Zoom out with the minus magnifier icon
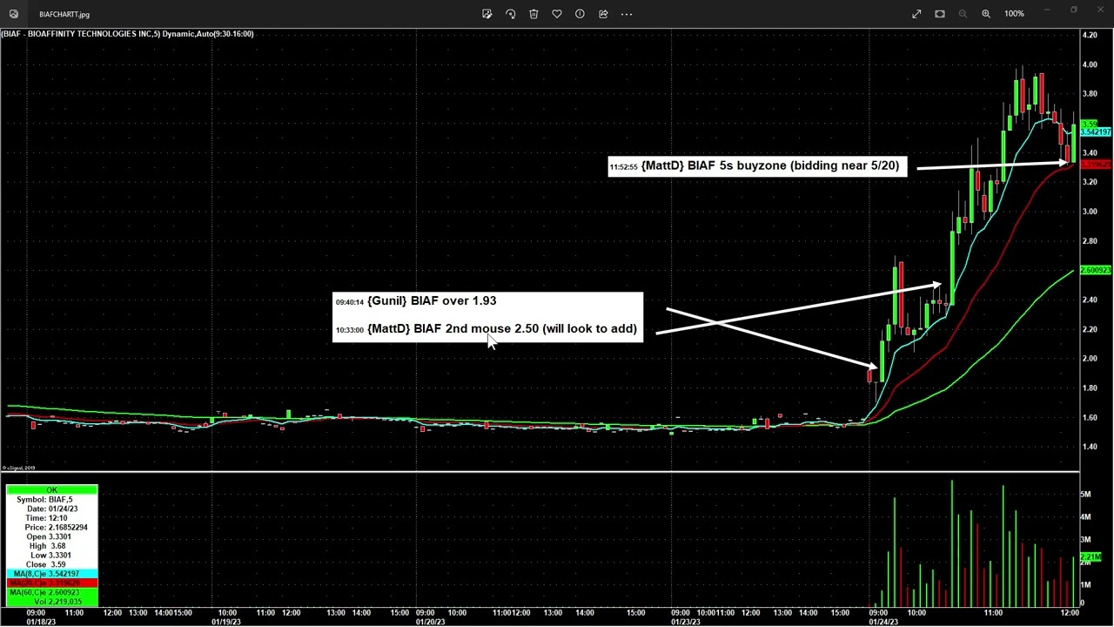Image resolution: width=1114 pixels, height=627 pixels. 963,14
